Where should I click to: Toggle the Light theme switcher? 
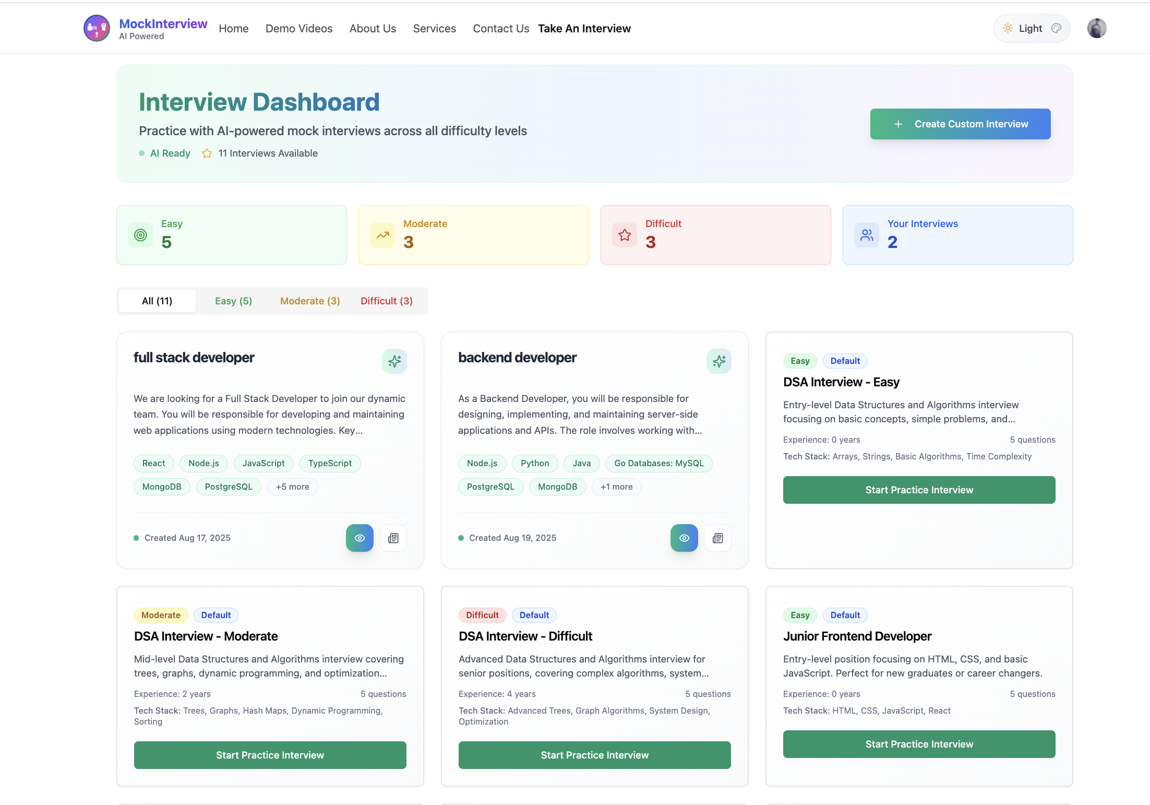tap(1032, 28)
